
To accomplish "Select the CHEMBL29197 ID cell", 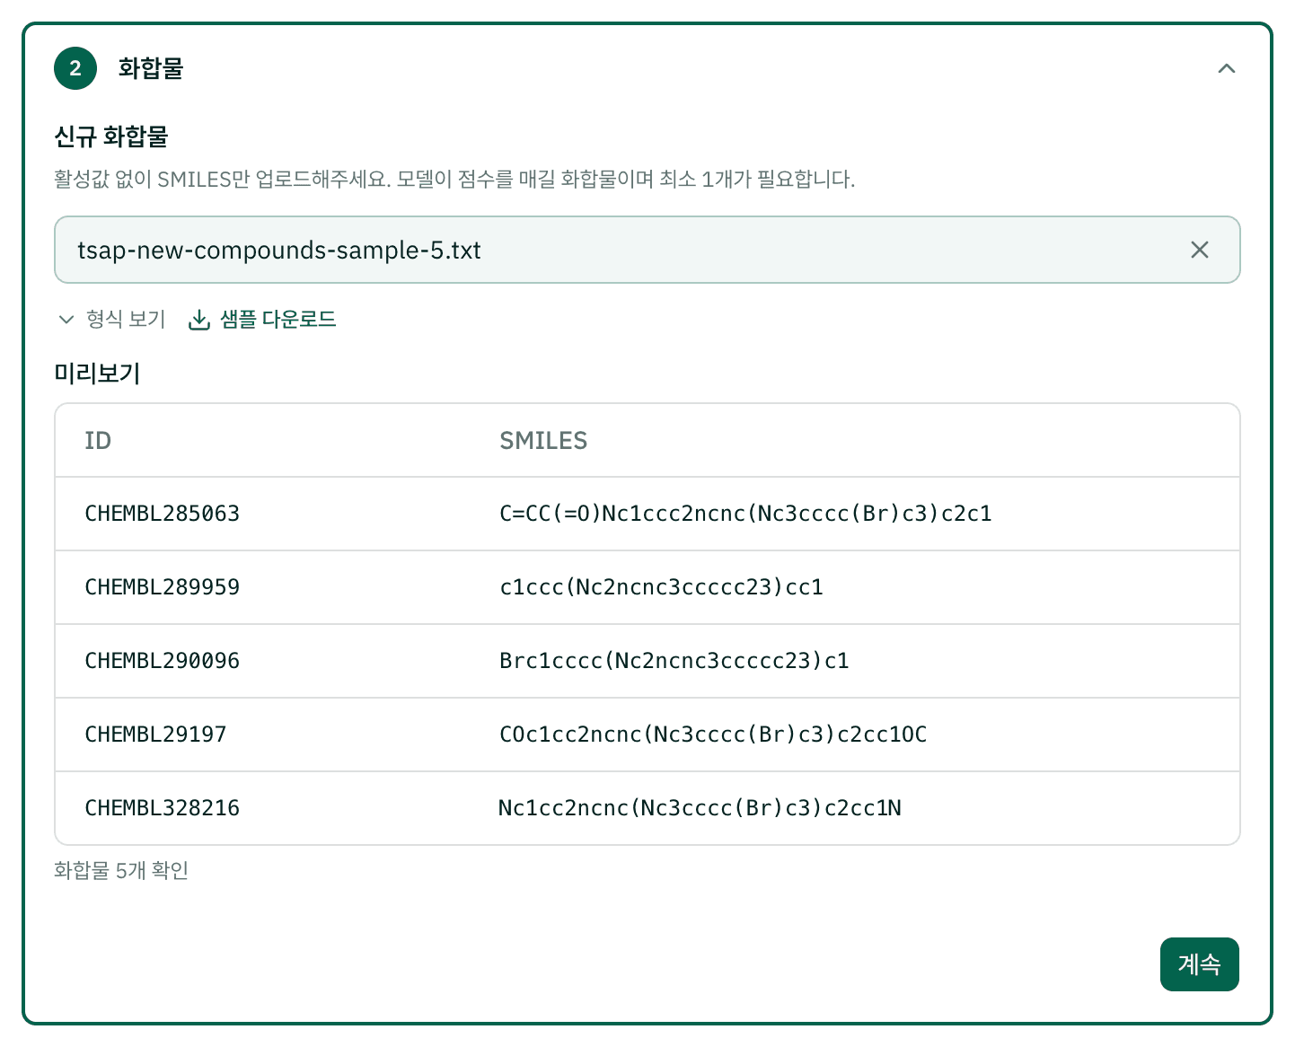I will 155,735.
